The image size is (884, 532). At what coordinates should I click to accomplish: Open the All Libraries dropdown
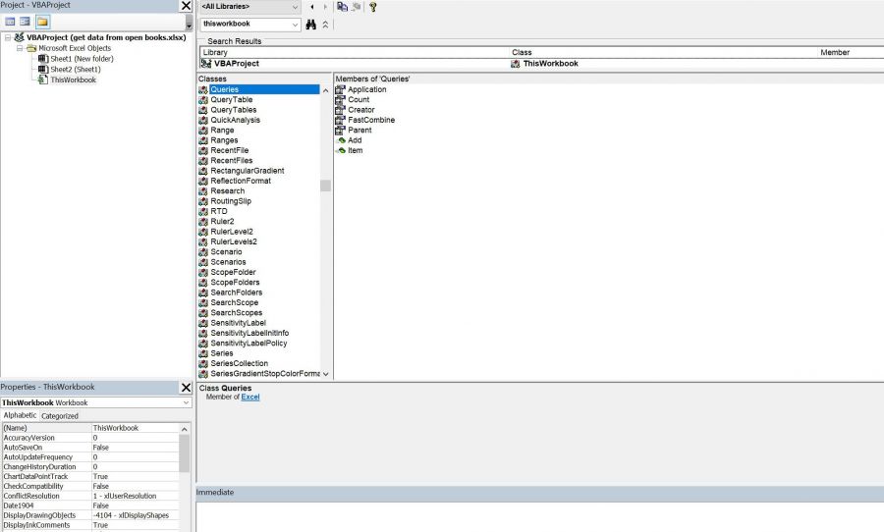295,7
